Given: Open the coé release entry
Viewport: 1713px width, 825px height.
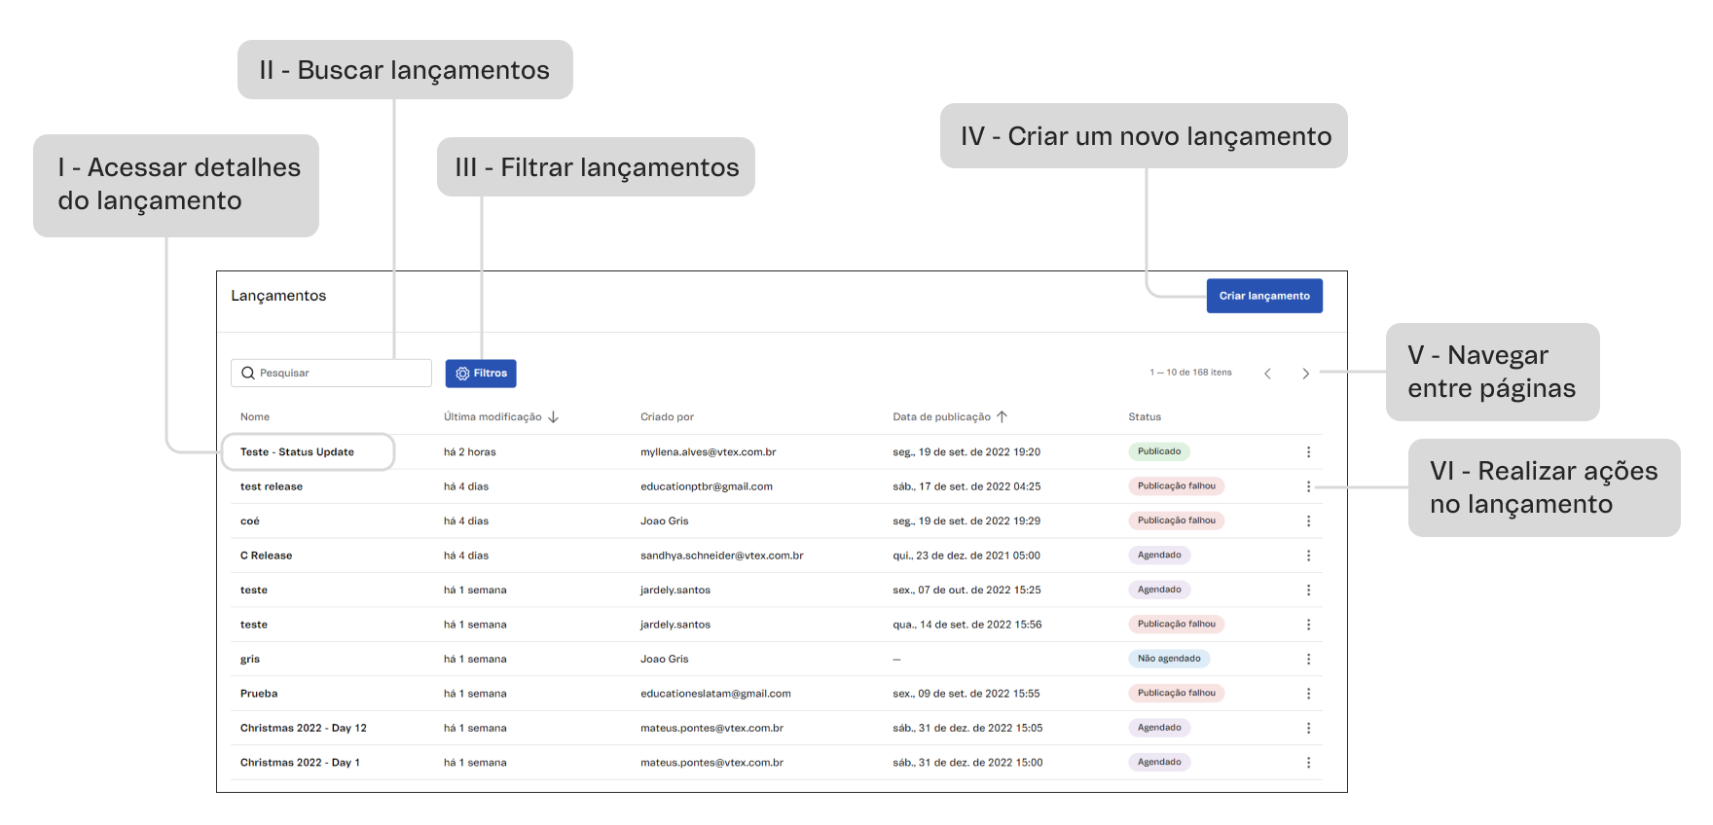Looking at the screenshot, I should pyautogui.click(x=250, y=521).
